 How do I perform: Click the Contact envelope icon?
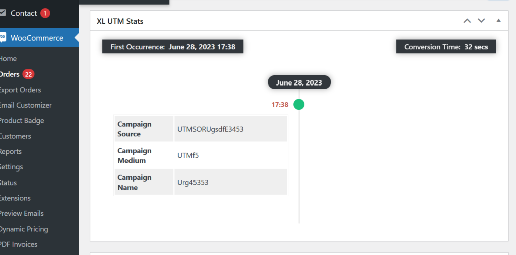click(3, 13)
